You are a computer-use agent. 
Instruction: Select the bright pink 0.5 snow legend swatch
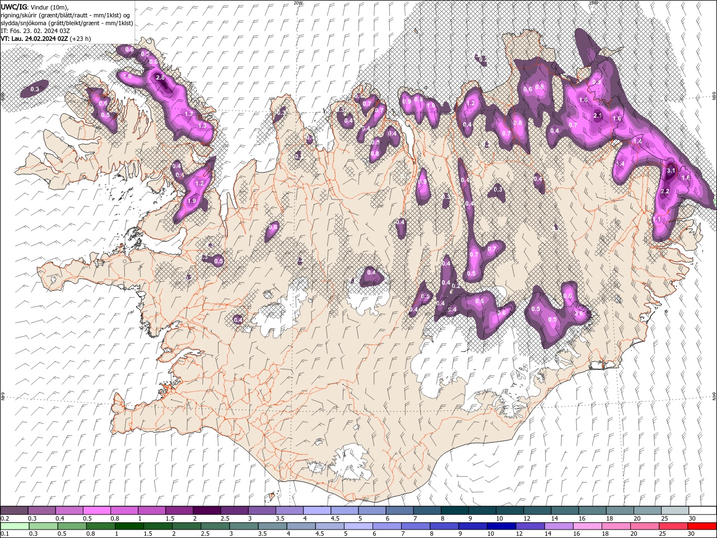[96, 510]
